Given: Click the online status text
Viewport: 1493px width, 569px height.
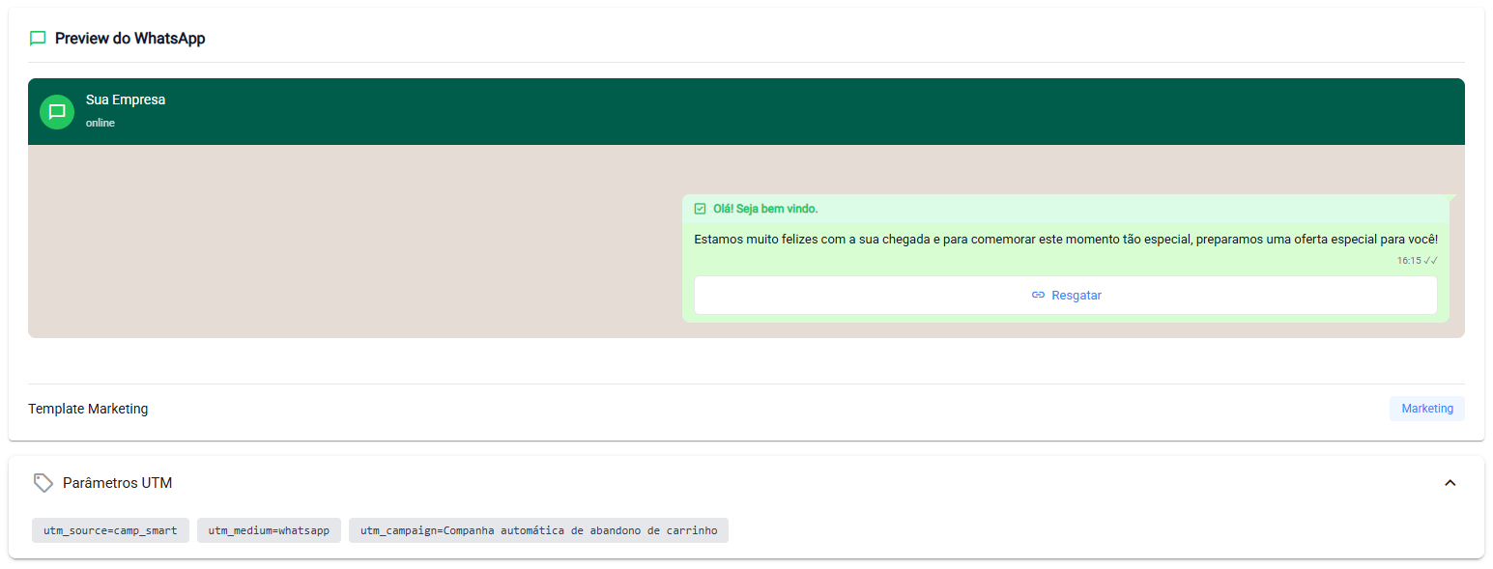Looking at the screenshot, I should click(100, 124).
